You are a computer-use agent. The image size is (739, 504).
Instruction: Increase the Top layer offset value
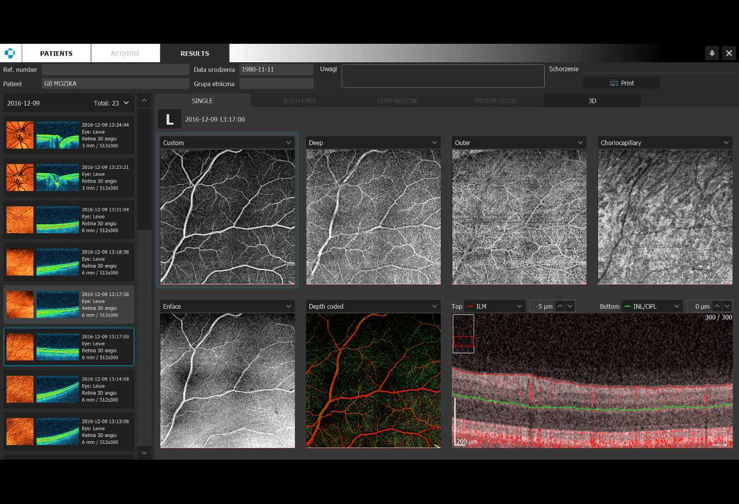click(560, 306)
